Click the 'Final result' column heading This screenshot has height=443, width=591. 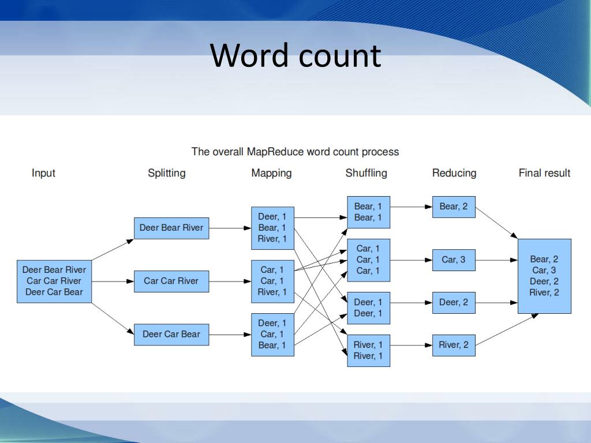click(x=544, y=173)
